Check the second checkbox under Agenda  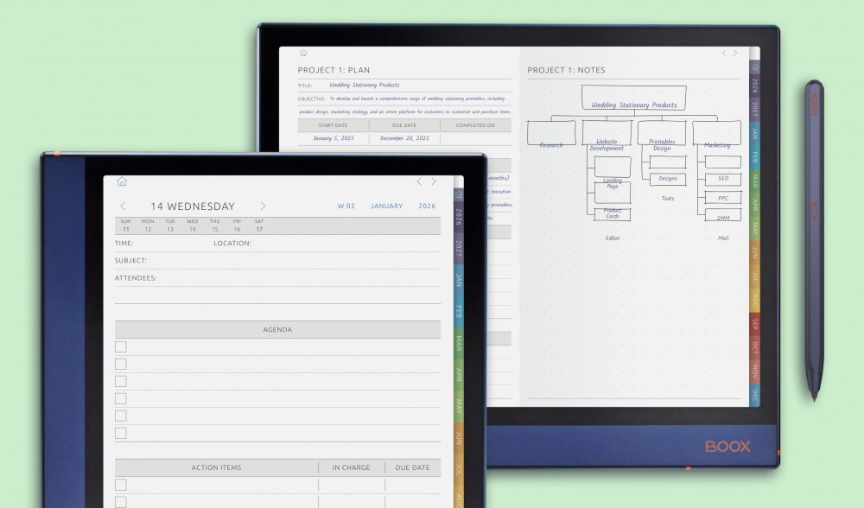(118, 363)
